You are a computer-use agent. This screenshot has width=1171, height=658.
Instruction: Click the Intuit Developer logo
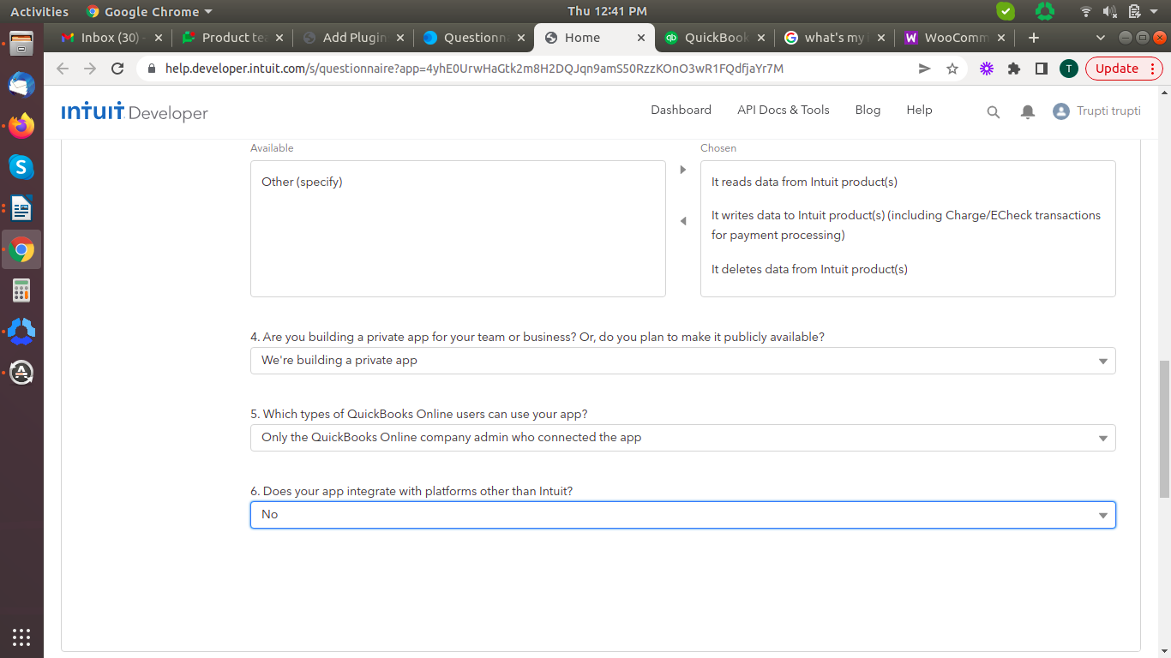[x=135, y=111]
